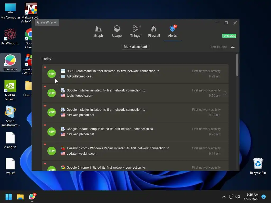Image resolution: width=271 pixels, height=203 pixels.
Task: Open the Graph tab
Action: tap(98, 31)
